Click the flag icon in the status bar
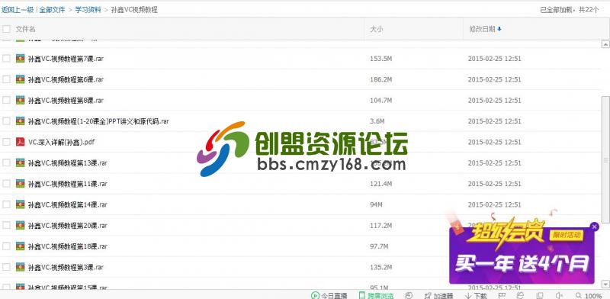Viewport: 610px width, 299px height. (502, 295)
